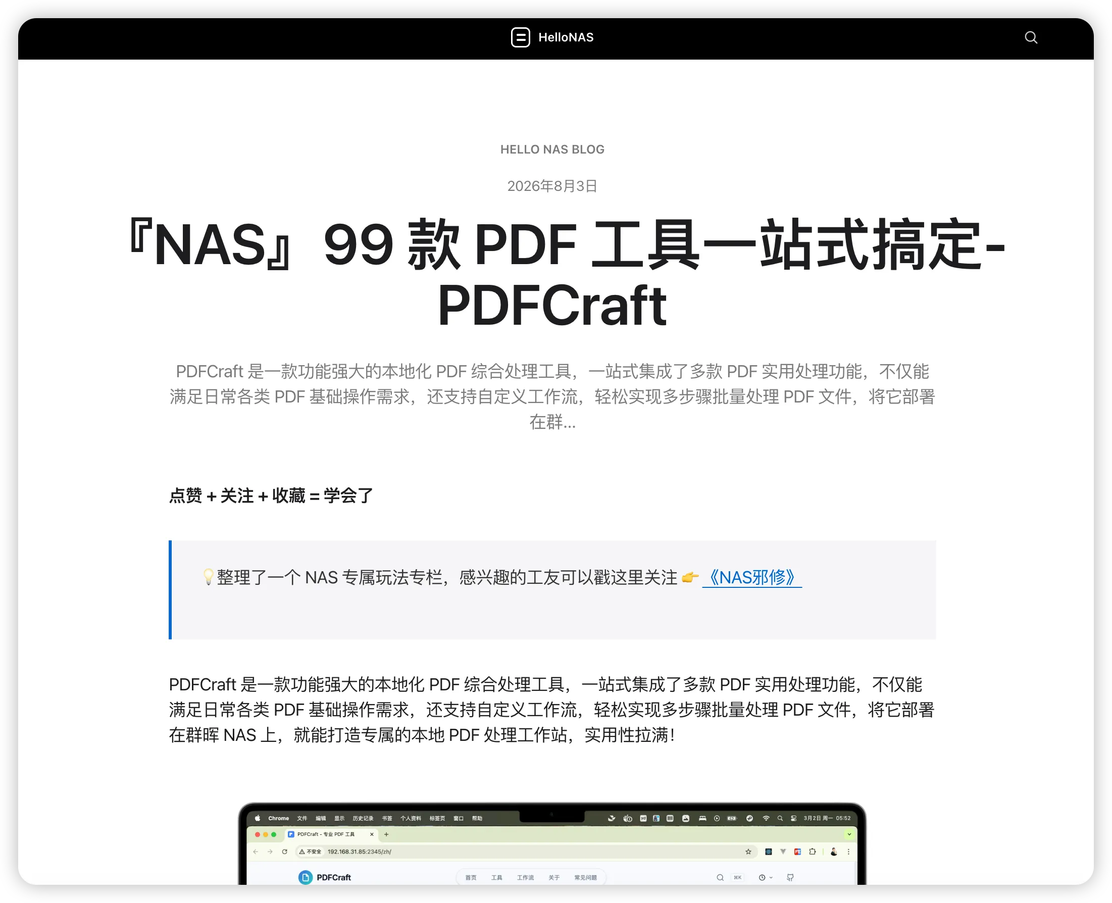Go to 工具 in PDFCraft navigation
The height and width of the screenshot is (903, 1112).
click(x=497, y=878)
